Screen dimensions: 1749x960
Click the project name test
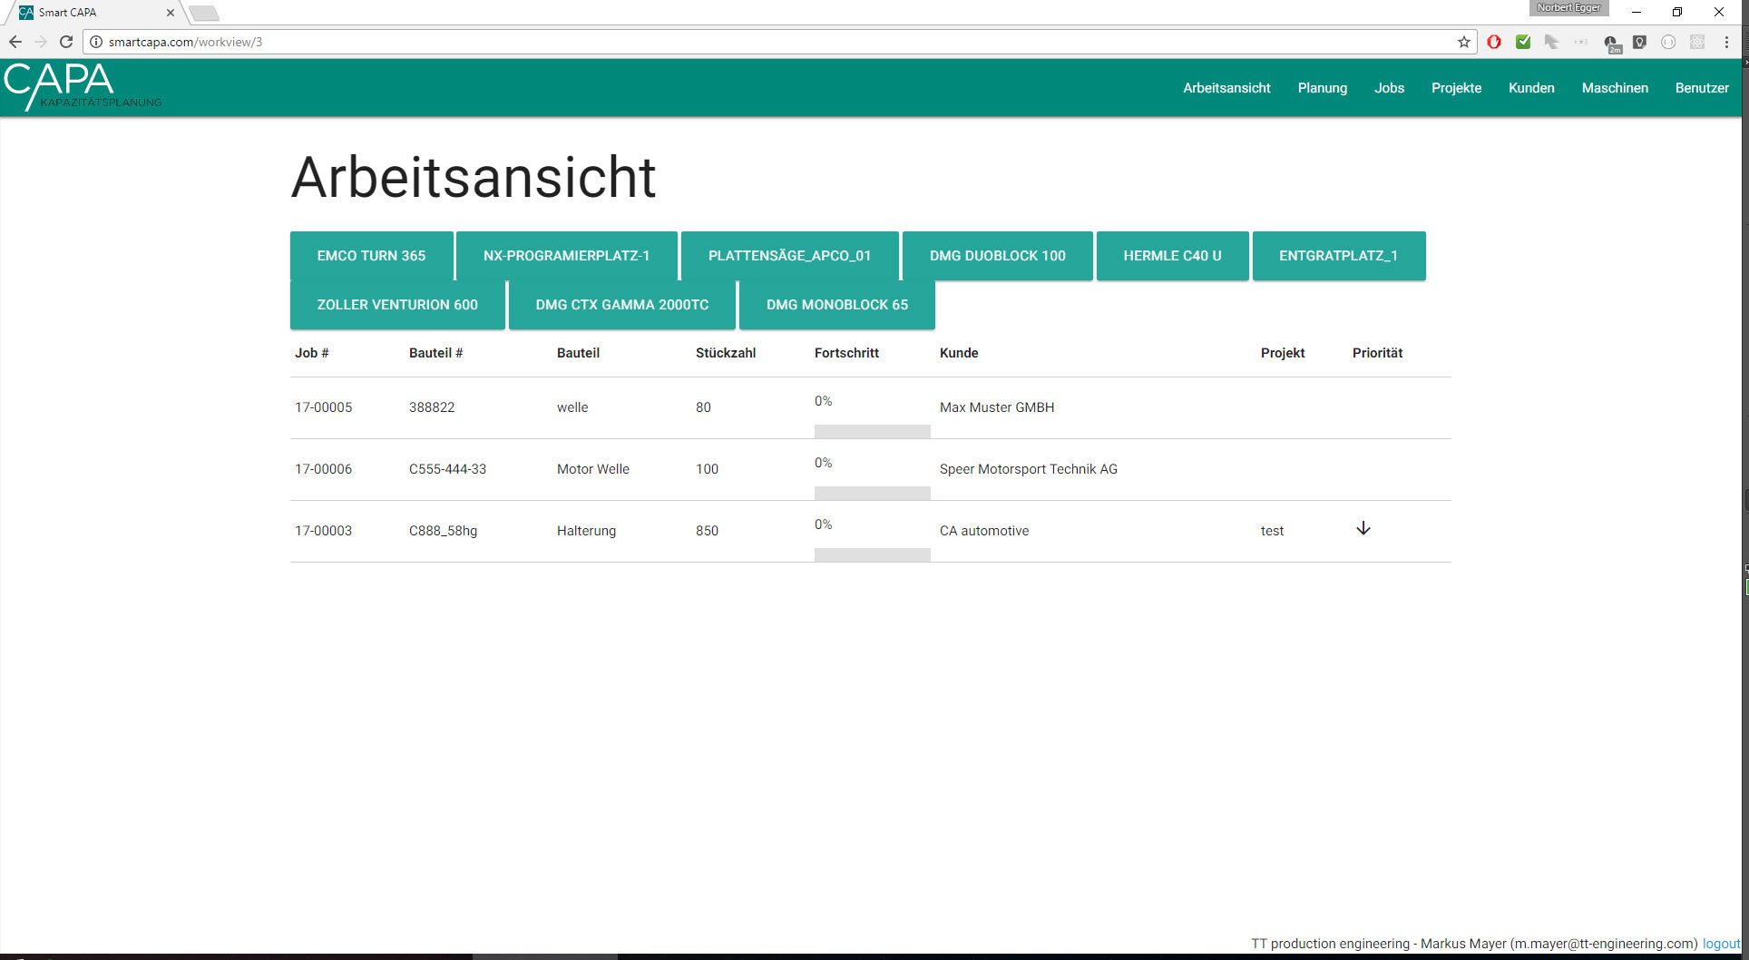[x=1272, y=531]
